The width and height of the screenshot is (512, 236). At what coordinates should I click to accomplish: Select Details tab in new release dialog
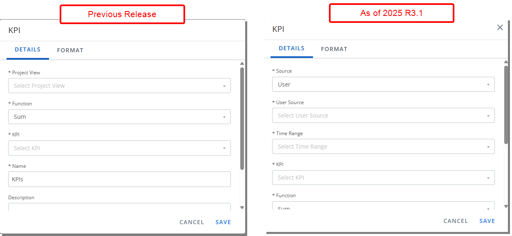tap(292, 49)
